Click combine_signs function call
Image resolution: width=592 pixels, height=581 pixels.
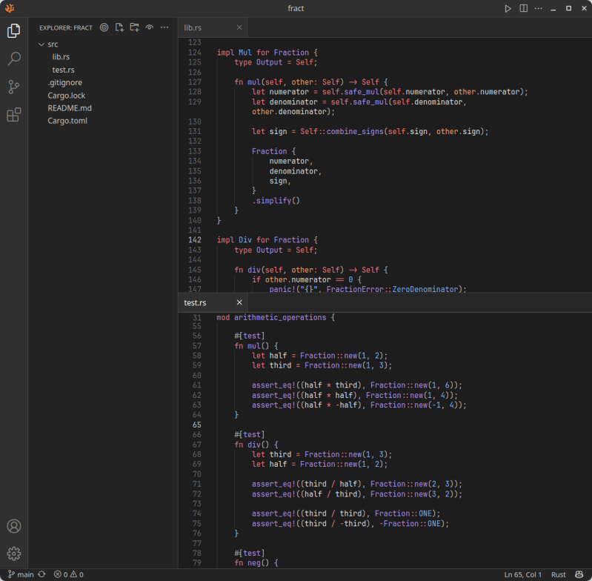pos(355,132)
